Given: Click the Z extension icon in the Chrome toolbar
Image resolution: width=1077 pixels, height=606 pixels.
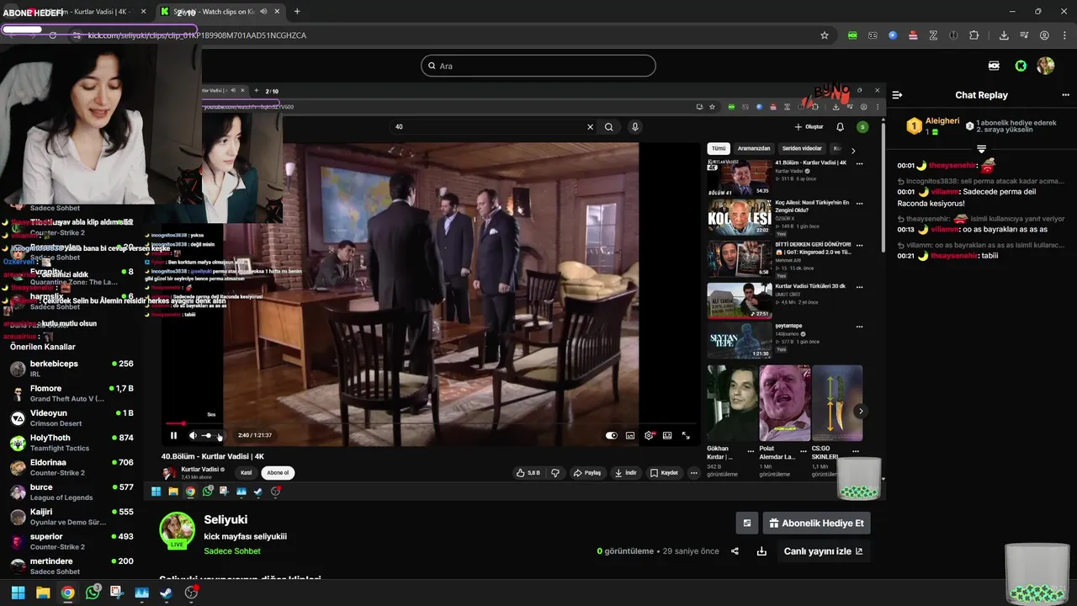Looking at the screenshot, I should pyautogui.click(x=933, y=35).
